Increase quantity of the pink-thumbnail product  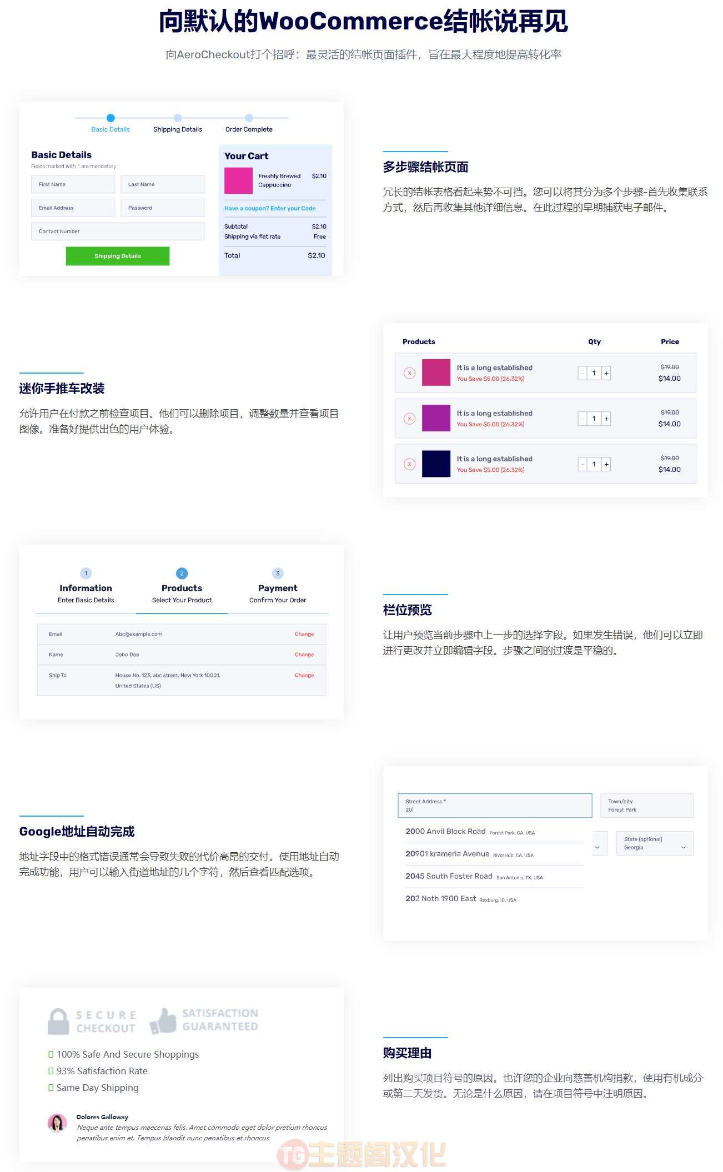tap(606, 373)
